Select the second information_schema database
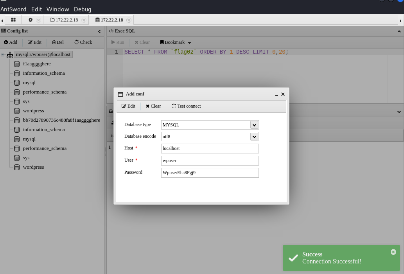The height and width of the screenshot is (274, 404). 44,130
